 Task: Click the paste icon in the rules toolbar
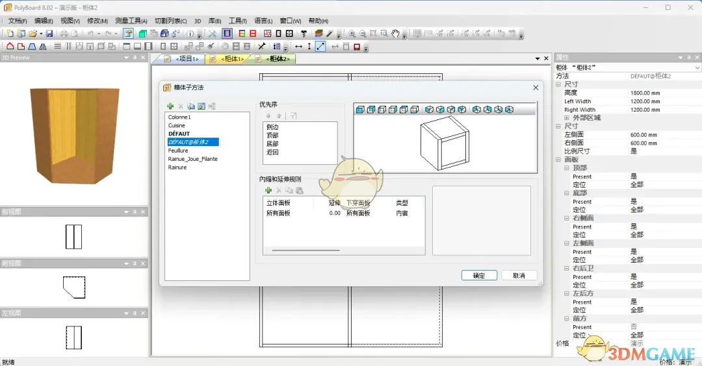300,190
